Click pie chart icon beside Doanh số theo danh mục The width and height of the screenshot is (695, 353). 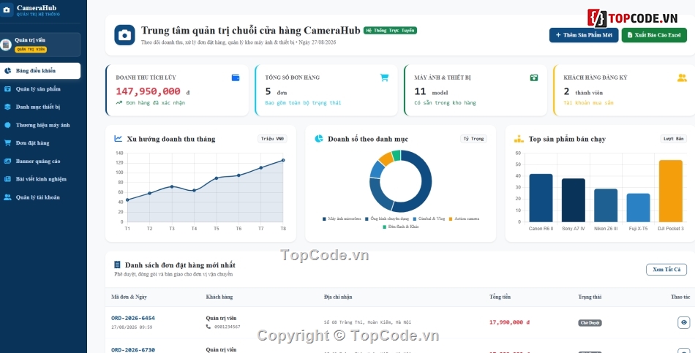click(319, 139)
